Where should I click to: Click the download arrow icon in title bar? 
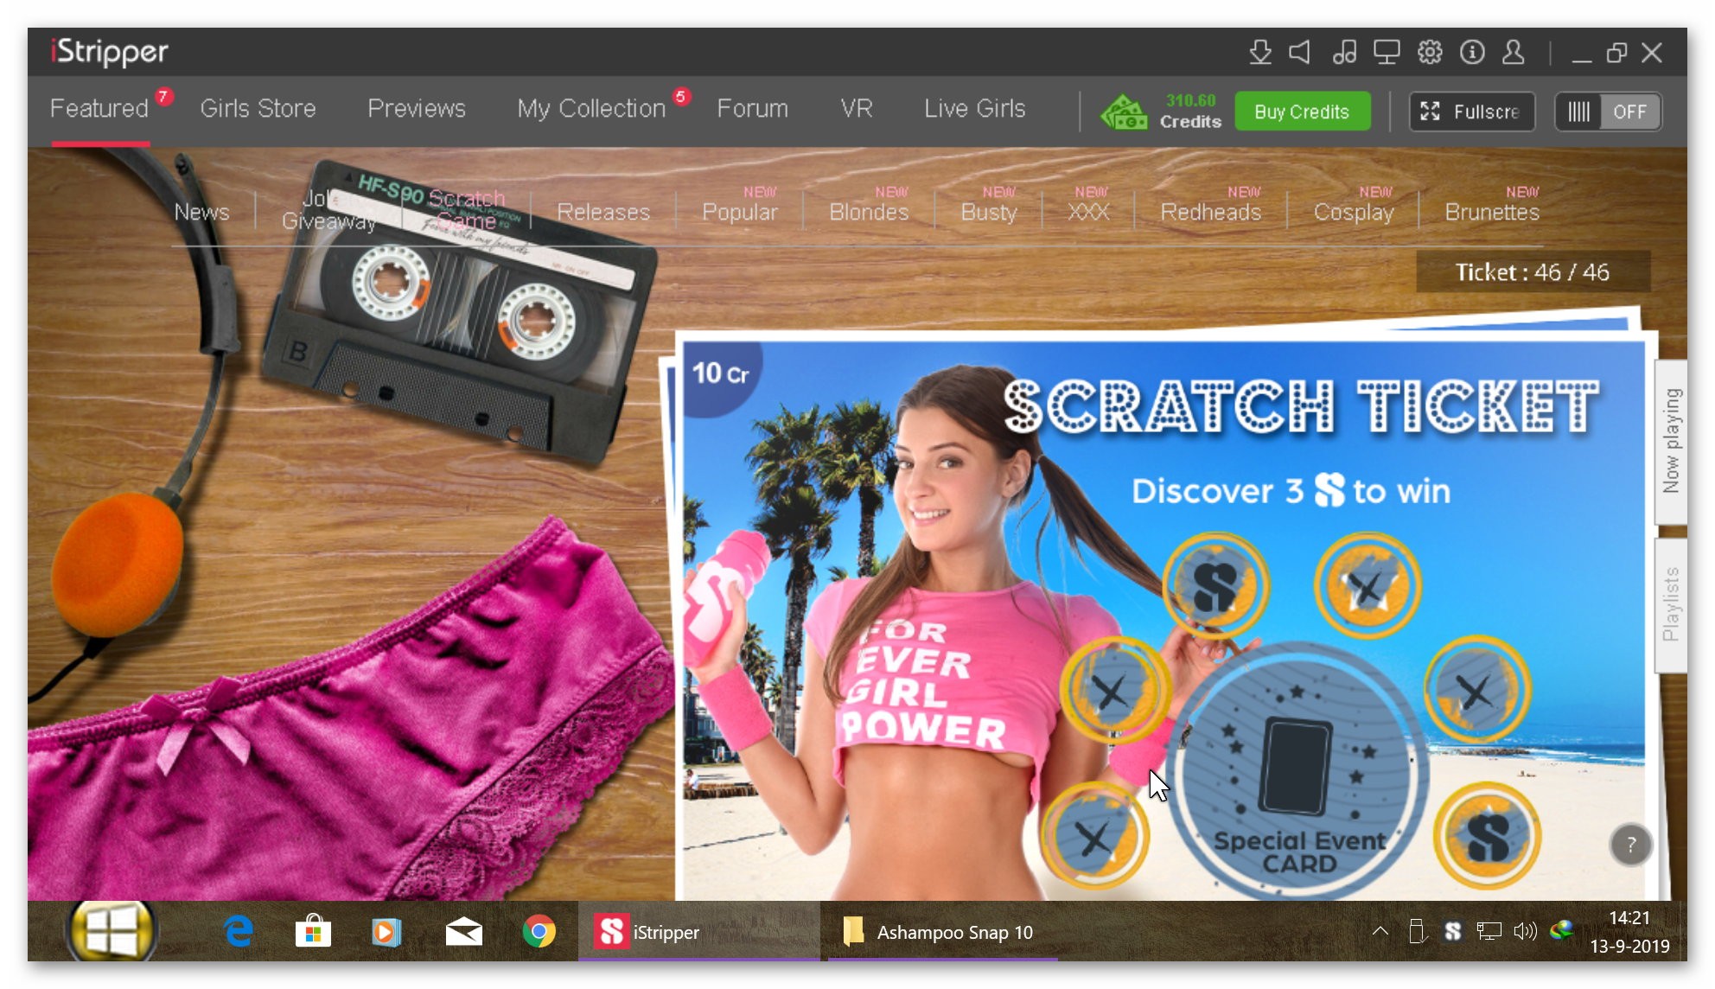[1260, 53]
